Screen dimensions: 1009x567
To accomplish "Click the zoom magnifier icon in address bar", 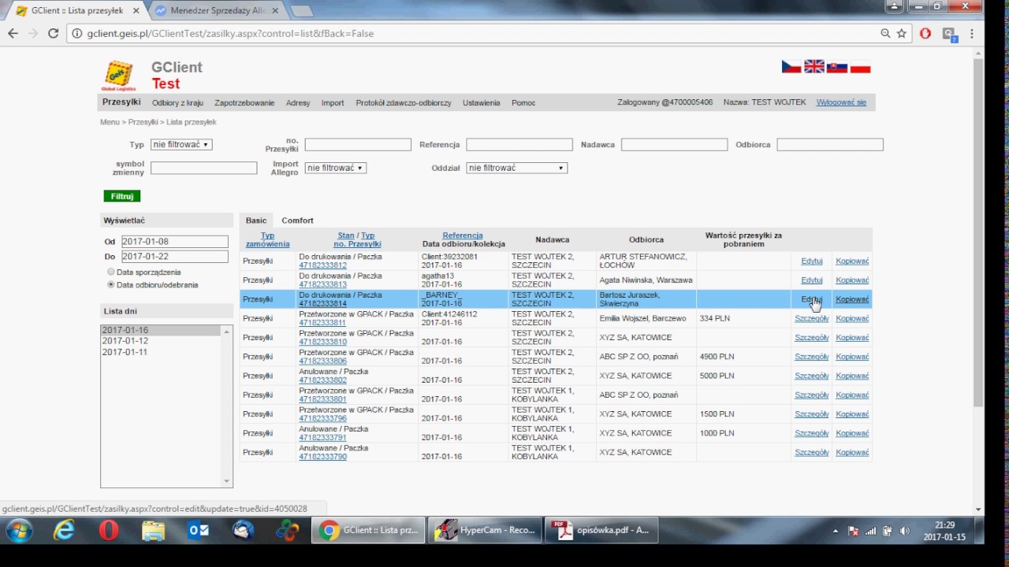I will [x=885, y=33].
